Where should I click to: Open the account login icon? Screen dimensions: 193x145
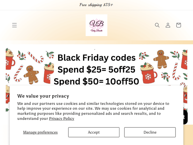click(x=168, y=25)
